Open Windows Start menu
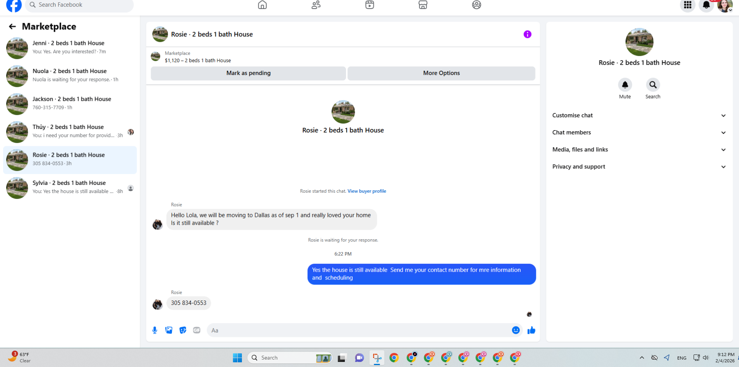The image size is (739, 367). (237, 358)
